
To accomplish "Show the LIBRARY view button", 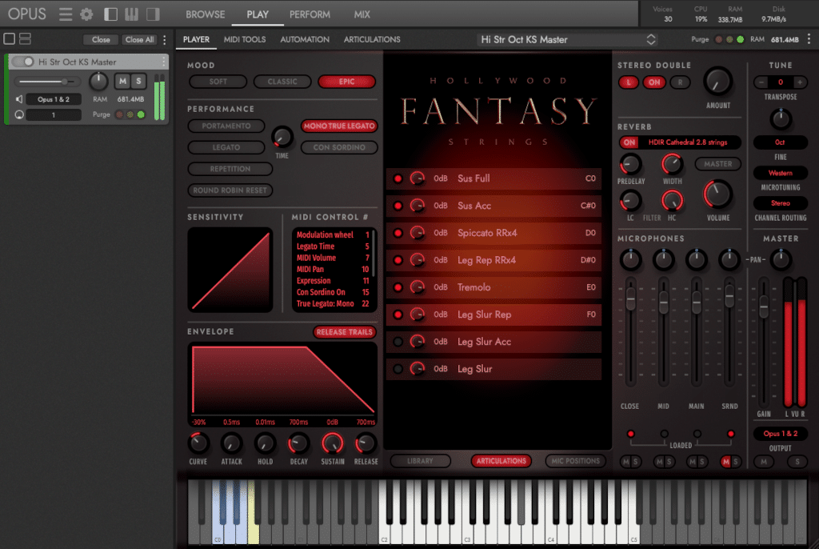I will (420, 461).
